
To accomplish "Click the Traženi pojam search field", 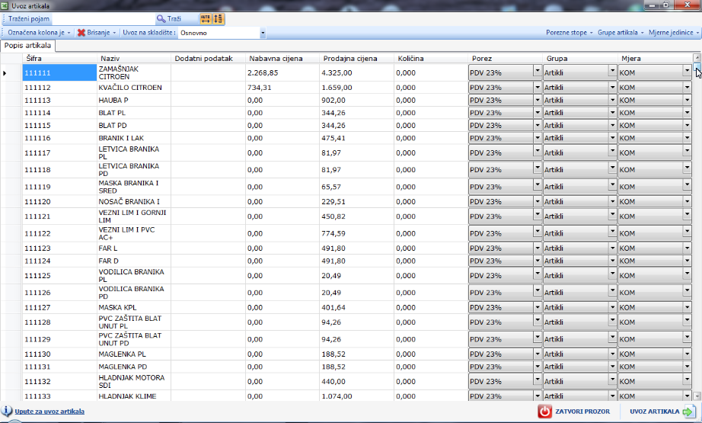I will (103, 19).
